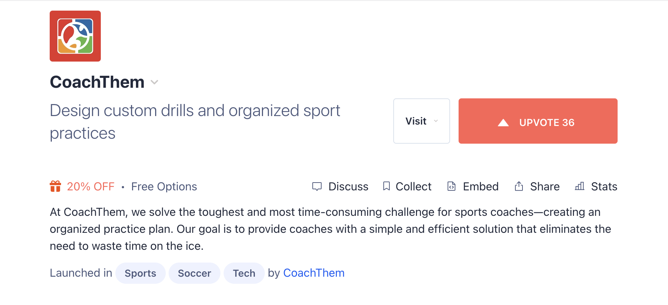The image size is (668, 305).
Task: Click the UPVOTE 36 button
Action: [x=538, y=121]
